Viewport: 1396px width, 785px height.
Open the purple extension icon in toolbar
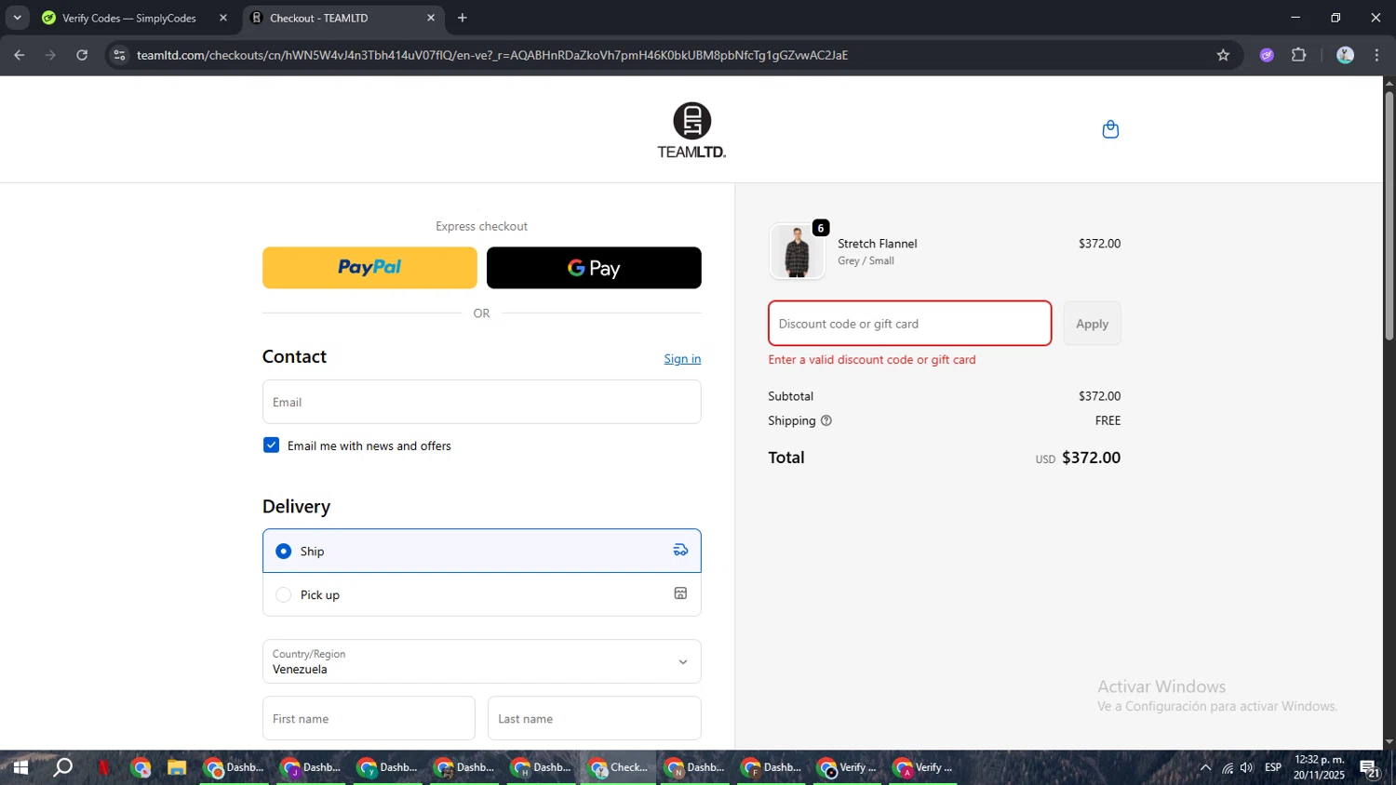tap(1267, 55)
